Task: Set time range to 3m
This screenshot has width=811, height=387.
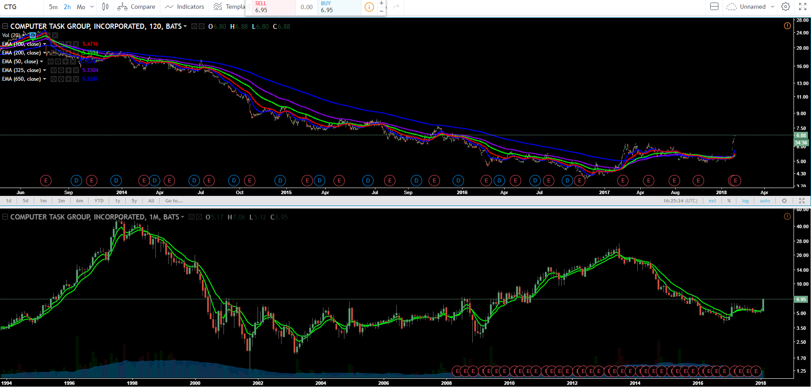Action: 61,201
